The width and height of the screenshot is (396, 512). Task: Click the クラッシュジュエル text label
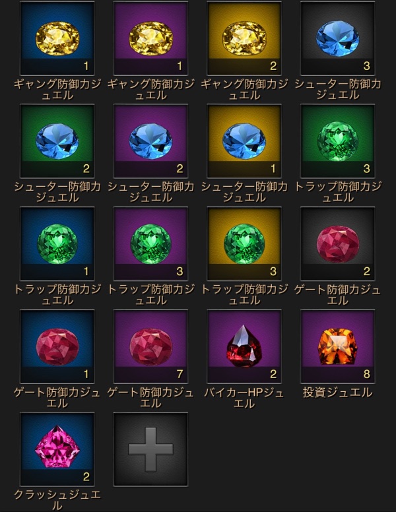[57, 500]
